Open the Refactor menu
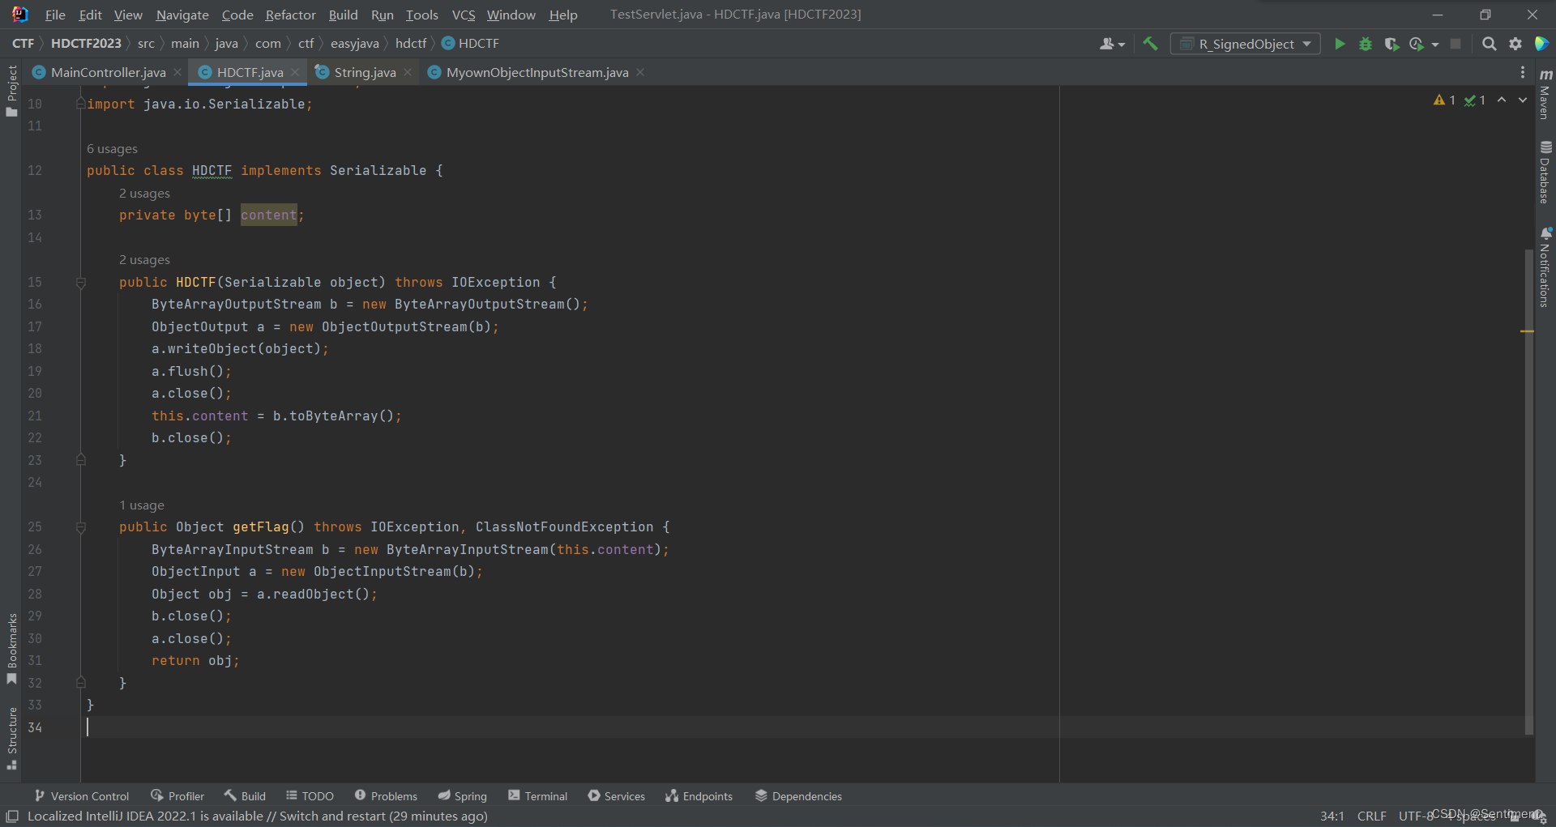 (x=290, y=15)
